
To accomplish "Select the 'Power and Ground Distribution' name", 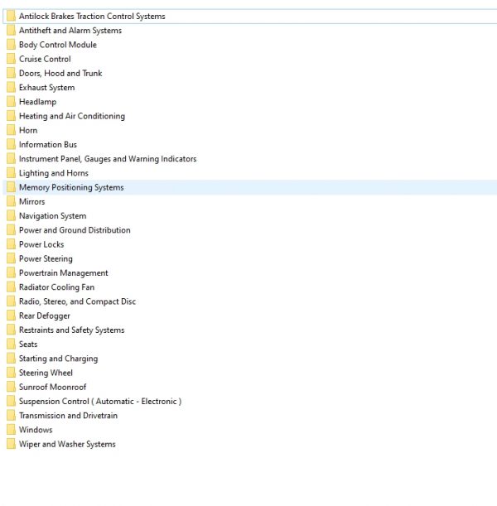I will pyautogui.click(x=75, y=230).
